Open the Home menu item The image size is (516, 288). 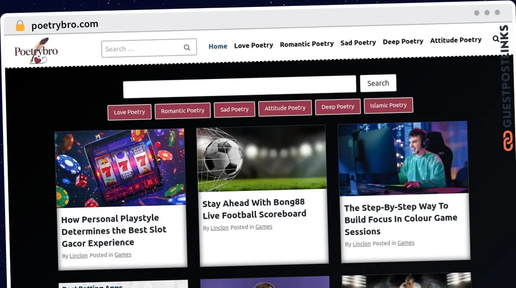(x=218, y=46)
